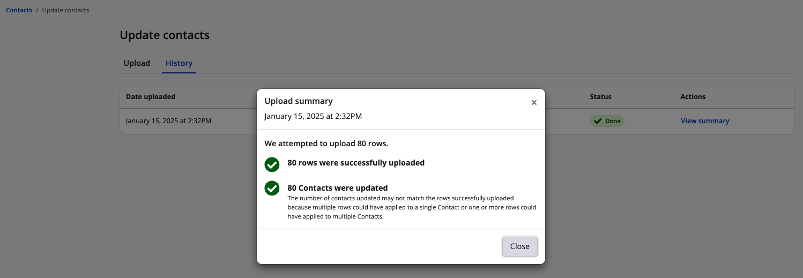Click the "We attempted to upload 80 rows" line
This screenshot has height=278, width=803.
click(326, 144)
